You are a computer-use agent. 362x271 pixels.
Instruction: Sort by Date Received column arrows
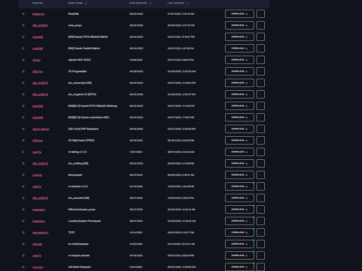click(151, 3)
